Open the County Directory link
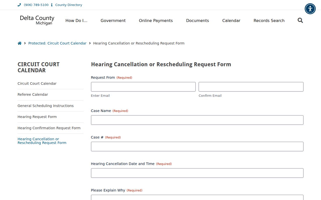 (x=69, y=5)
